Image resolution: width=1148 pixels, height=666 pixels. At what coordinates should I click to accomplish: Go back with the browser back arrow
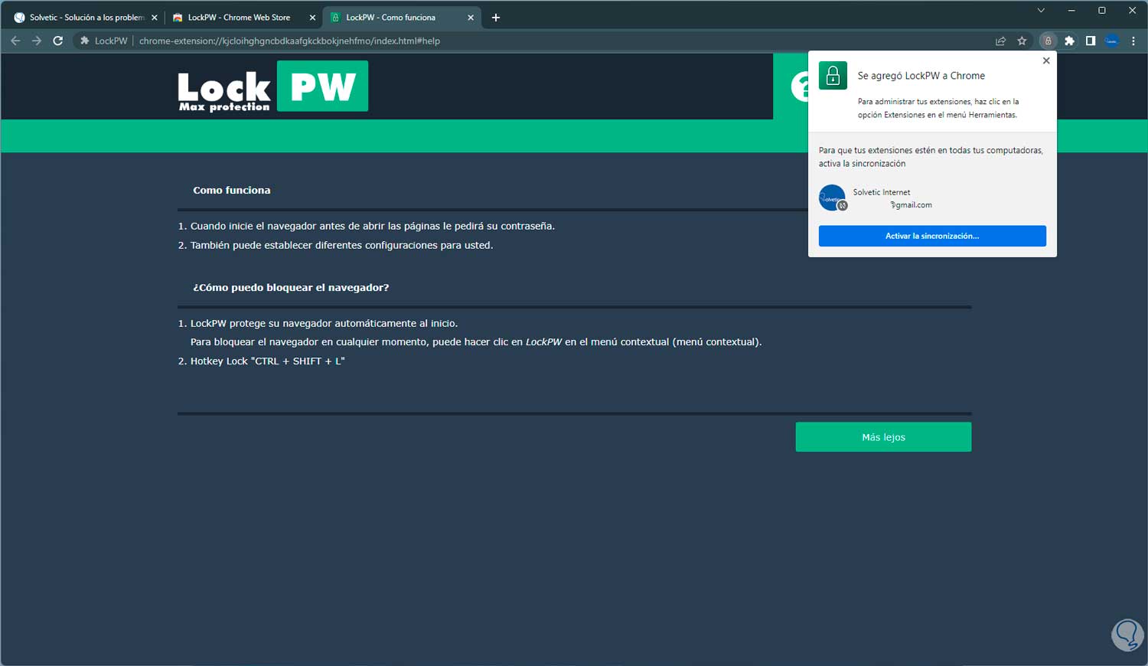[15, 41]
